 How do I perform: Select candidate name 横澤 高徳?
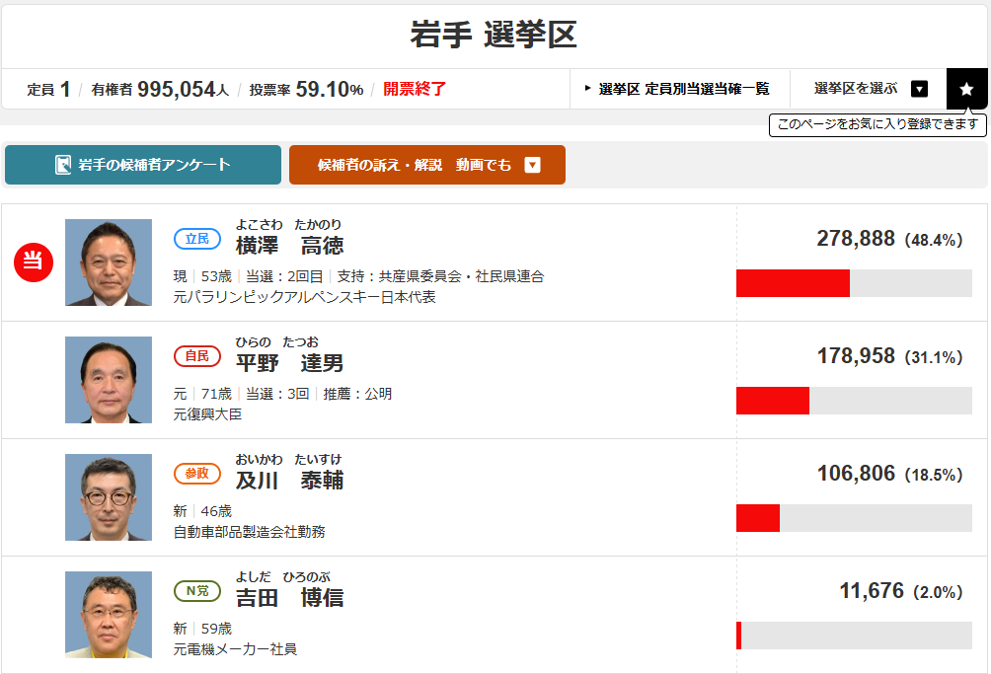click(x=289, y=246)
